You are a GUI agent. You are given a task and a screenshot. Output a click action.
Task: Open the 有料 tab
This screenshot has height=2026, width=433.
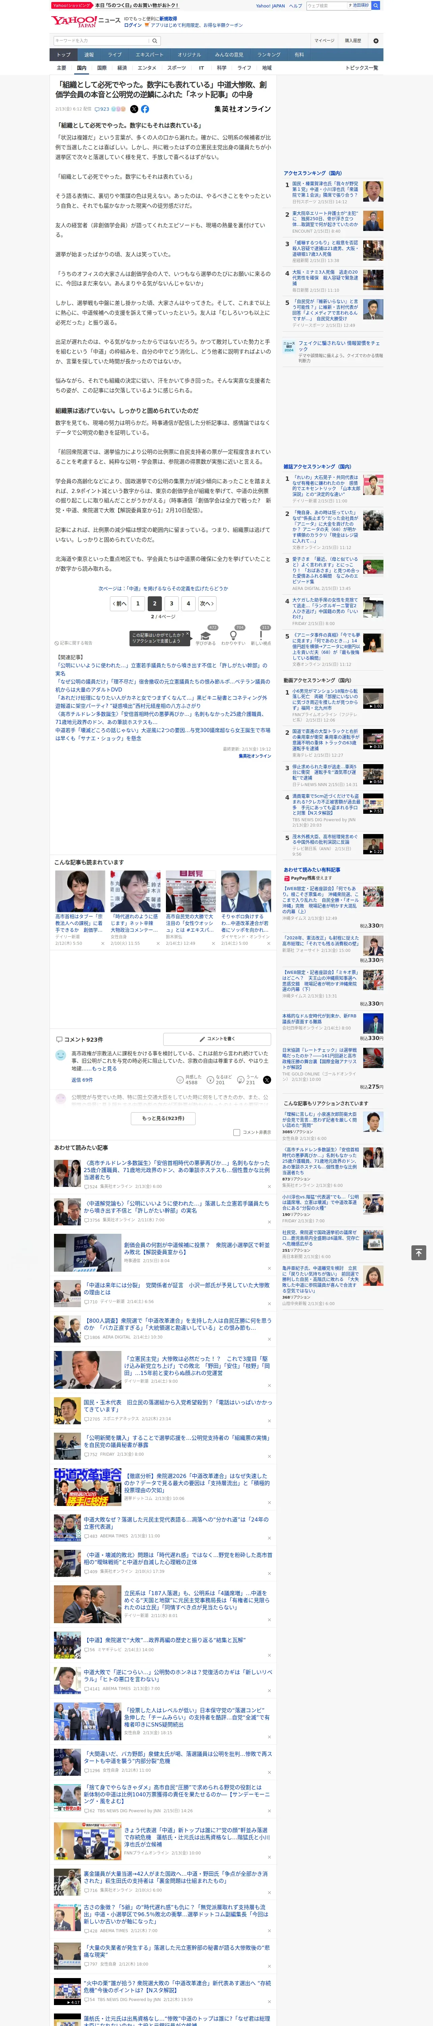[x=299, y=55]
